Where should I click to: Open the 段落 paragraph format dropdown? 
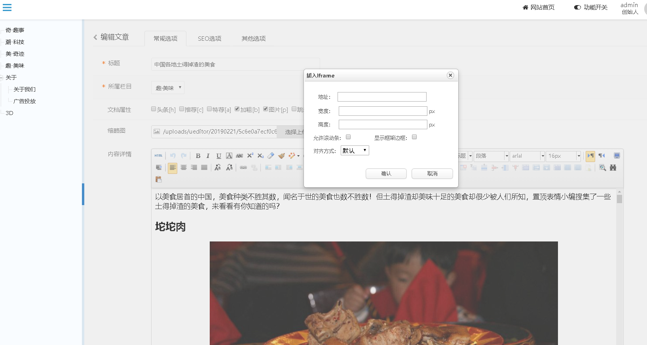tap(491, 156)
